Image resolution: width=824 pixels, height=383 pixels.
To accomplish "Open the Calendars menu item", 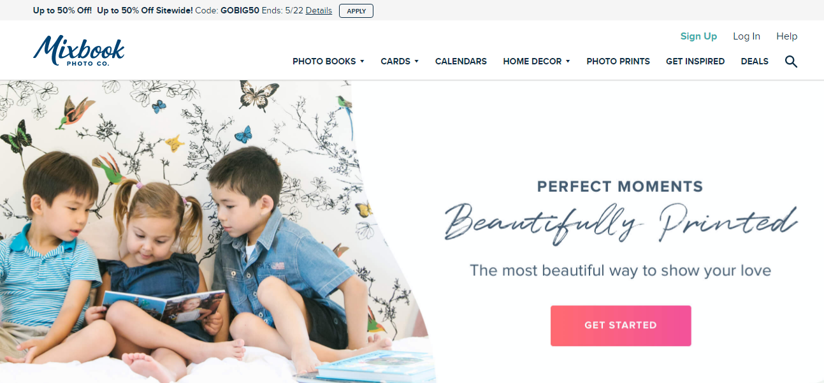I will click(461, 61).
